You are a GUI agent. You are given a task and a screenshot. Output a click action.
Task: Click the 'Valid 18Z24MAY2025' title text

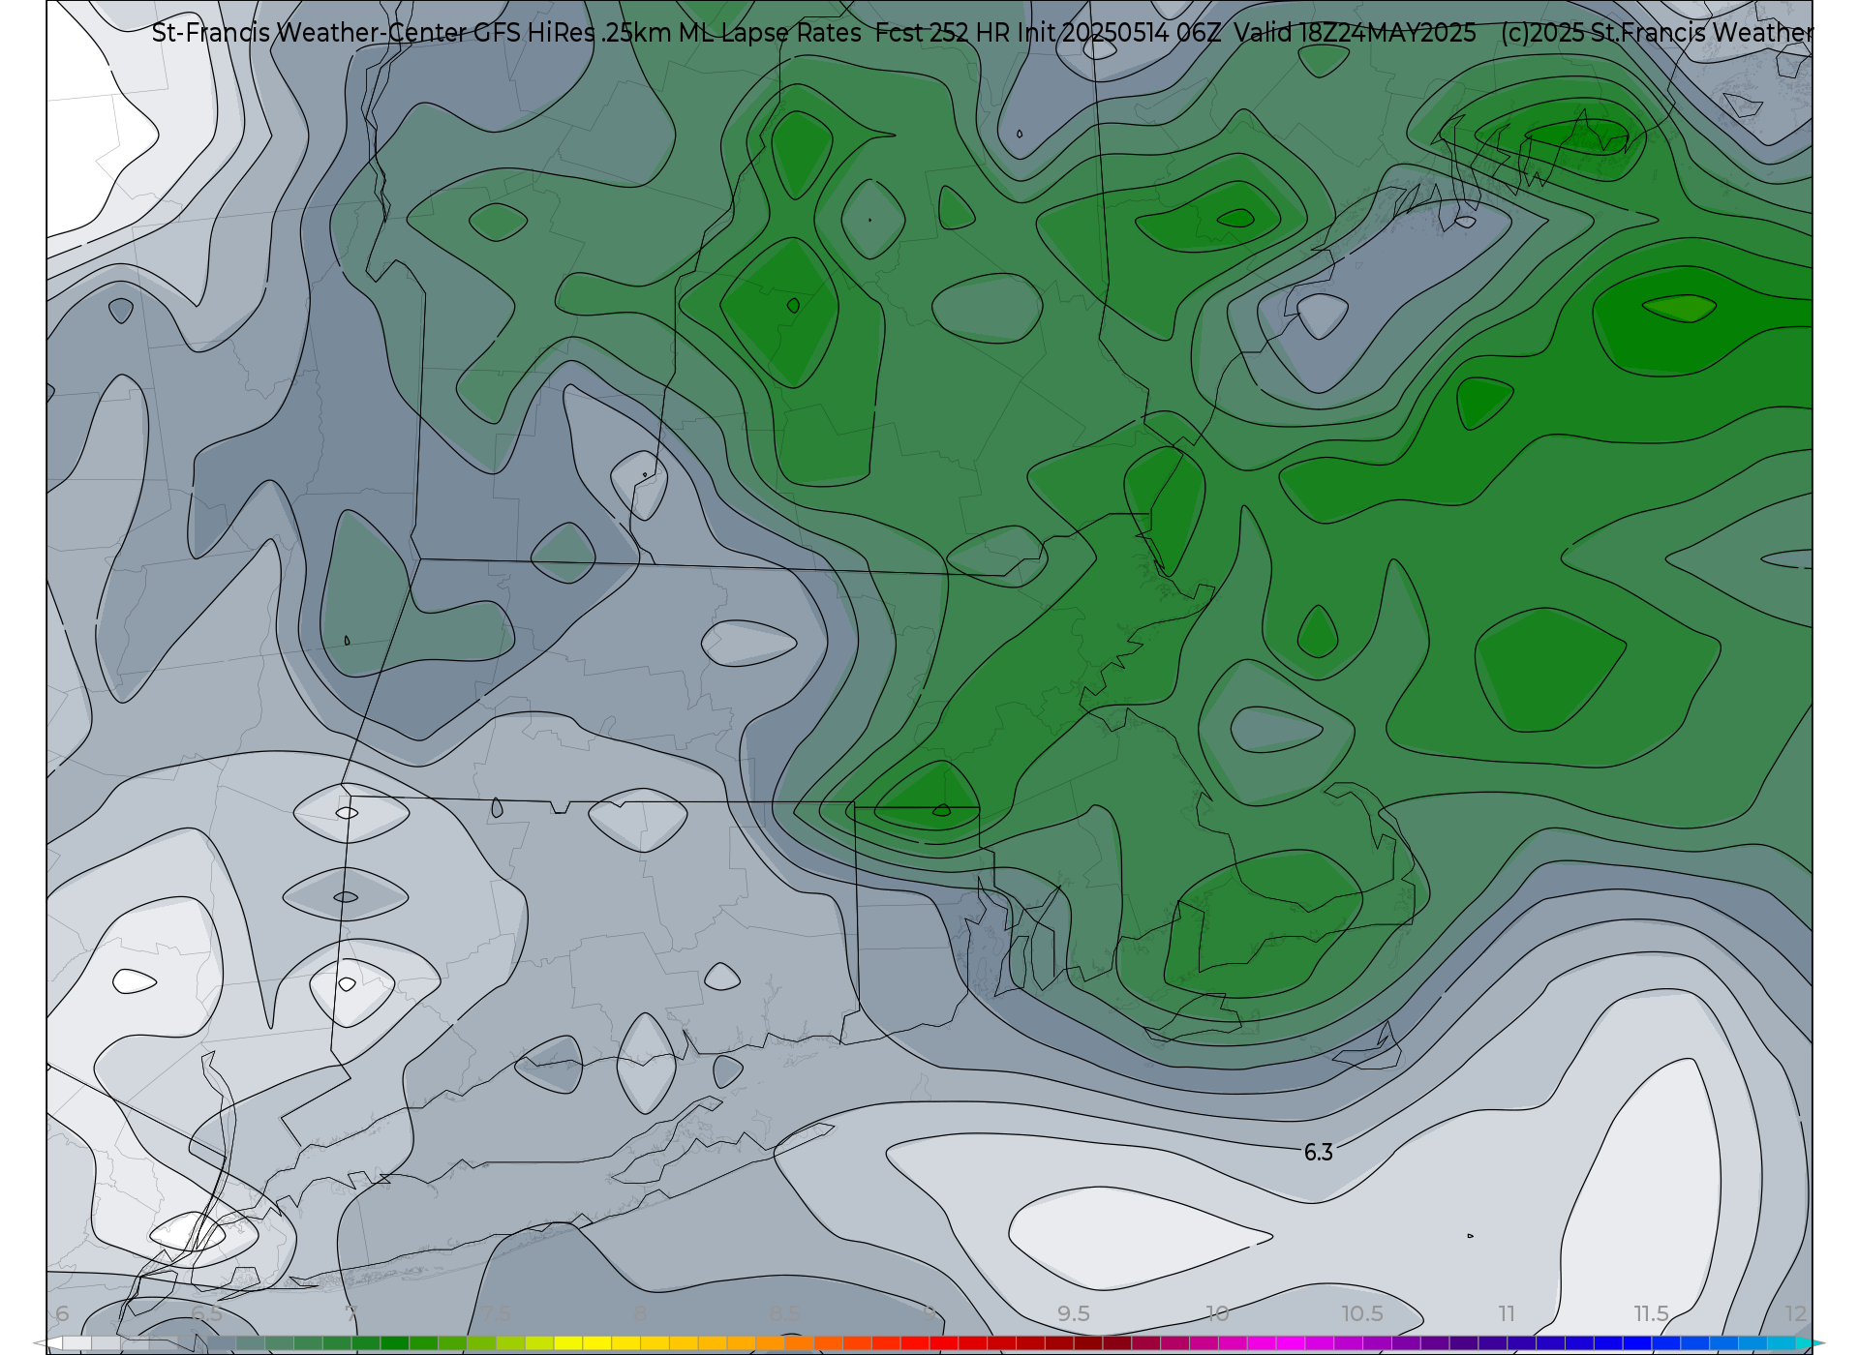click(1355, 33)
